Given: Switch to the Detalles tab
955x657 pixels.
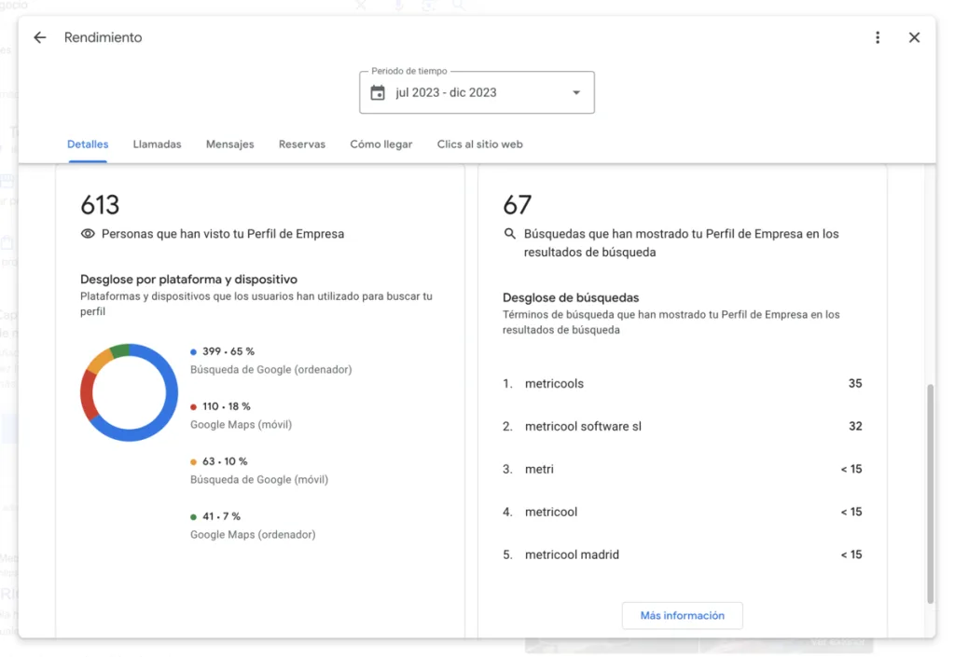Looking at the screenshot, I should (88, 144).
